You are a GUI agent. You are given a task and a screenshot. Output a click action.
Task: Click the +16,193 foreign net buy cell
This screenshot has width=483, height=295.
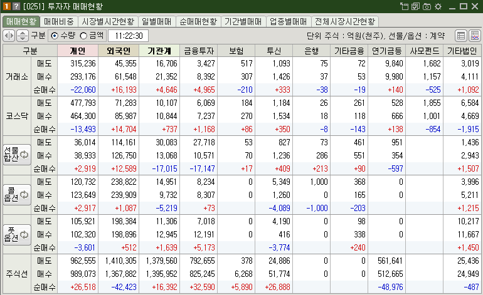(119, 90)
